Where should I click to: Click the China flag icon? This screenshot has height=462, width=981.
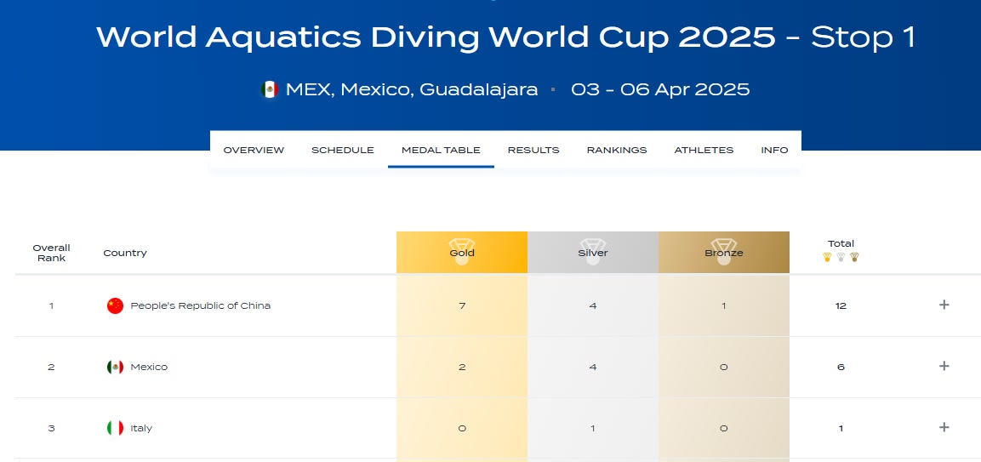pyautogui.click(x=115, y=305)
